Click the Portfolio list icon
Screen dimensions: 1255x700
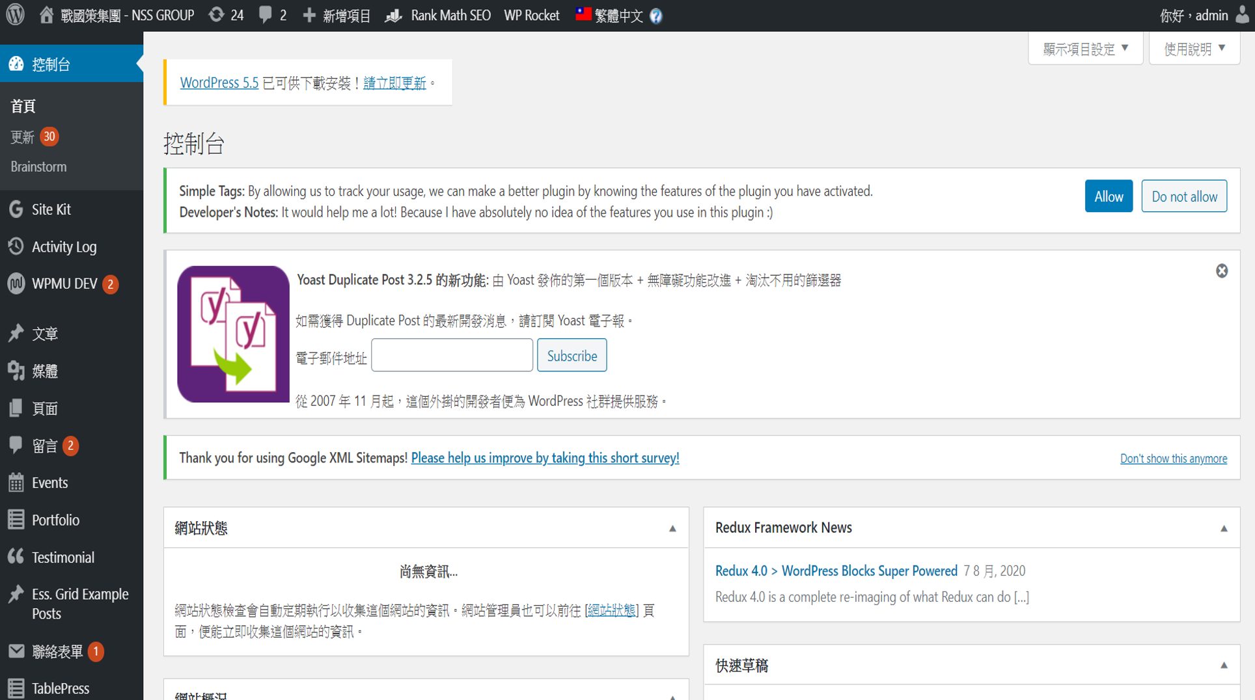tap(16, 519)
